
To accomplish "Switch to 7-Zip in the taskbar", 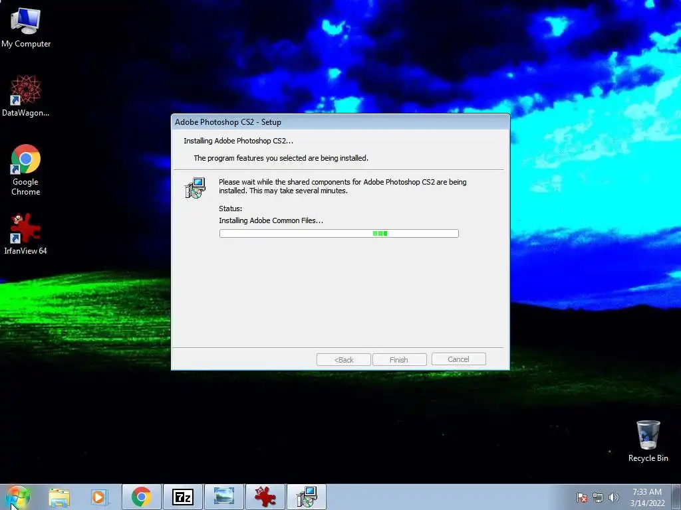I will (182, 497).
